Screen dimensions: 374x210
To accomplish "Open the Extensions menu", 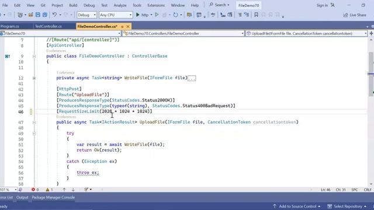I will tap(156, 5).
